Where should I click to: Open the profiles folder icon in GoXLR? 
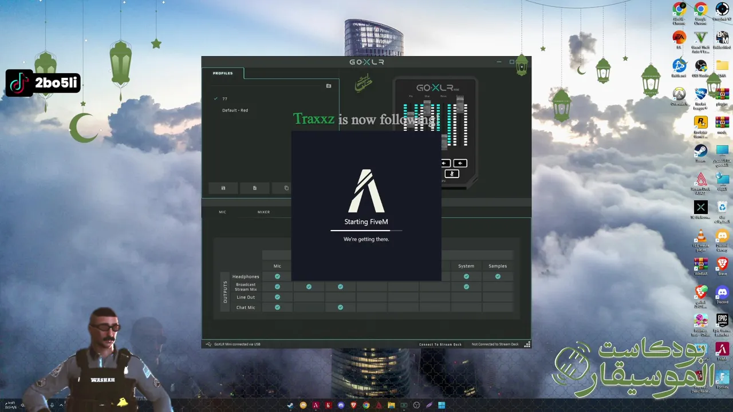click(329, 86)
